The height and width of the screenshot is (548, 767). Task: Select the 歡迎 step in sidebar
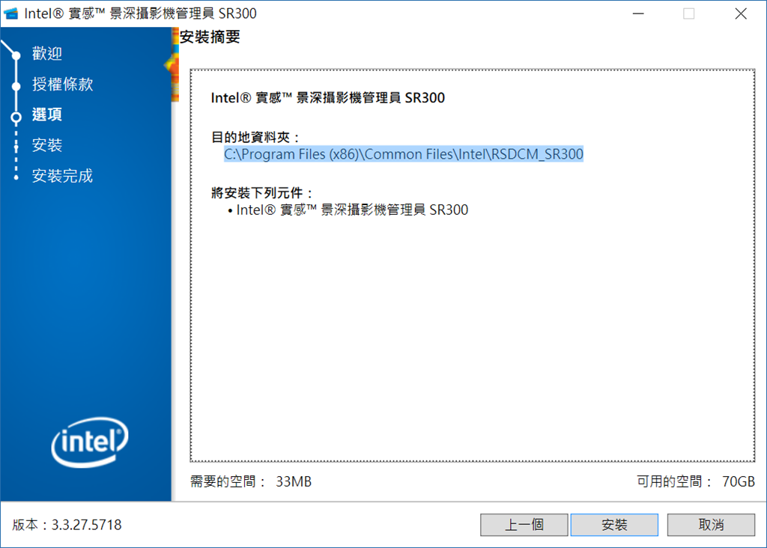tap(47, 53)
